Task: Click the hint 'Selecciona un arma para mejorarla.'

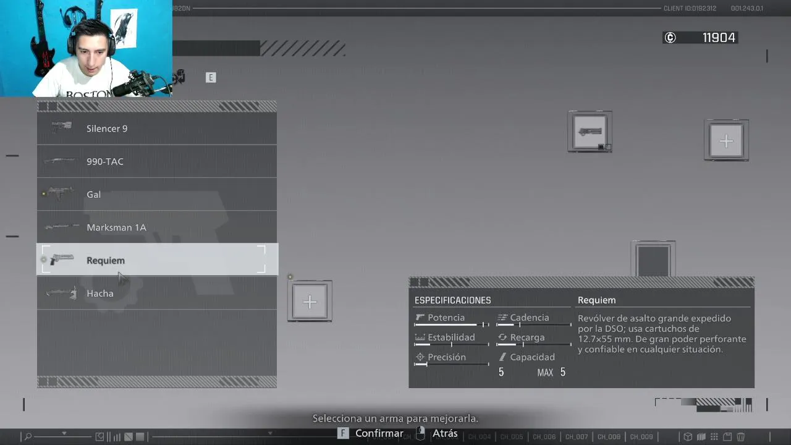Action: (x=395, y=418)
